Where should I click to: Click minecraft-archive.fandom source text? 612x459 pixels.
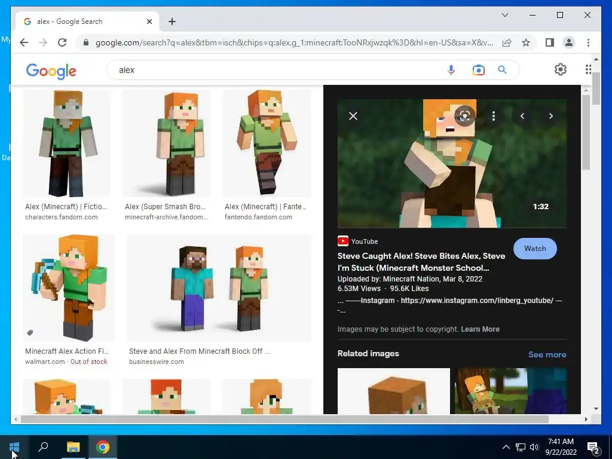coord(166,217)
